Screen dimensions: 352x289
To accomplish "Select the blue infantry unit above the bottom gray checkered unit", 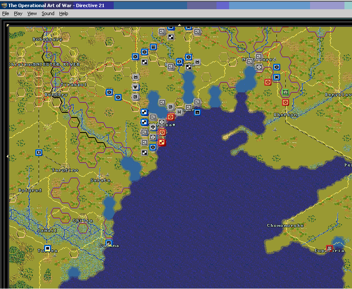I will click(x=153, y=147).
